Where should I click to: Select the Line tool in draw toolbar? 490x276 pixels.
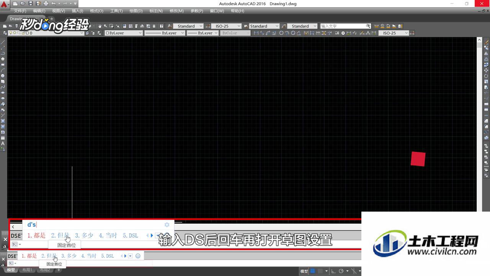point(3,42)
